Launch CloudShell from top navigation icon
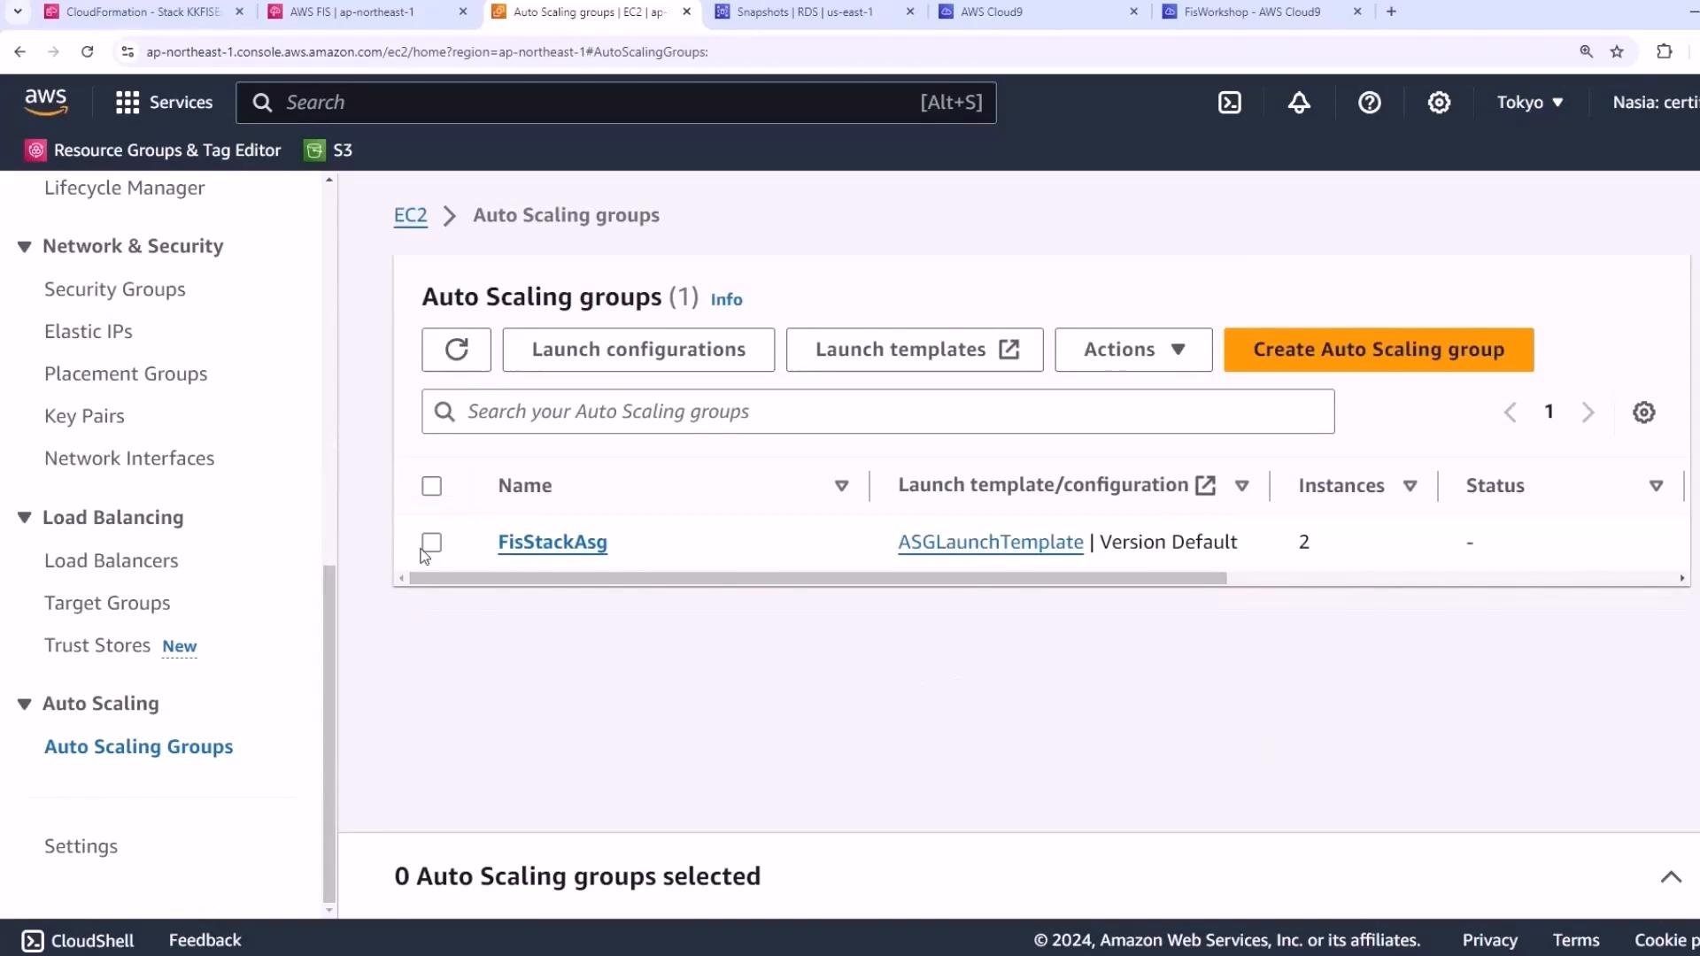Image resolution: width=1700 pixels, height=956 pixels. [1230, 103]
